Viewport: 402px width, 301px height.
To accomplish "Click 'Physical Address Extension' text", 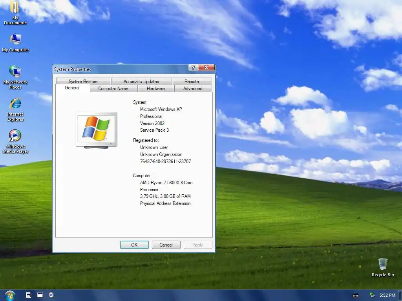I will pos(165,203).
